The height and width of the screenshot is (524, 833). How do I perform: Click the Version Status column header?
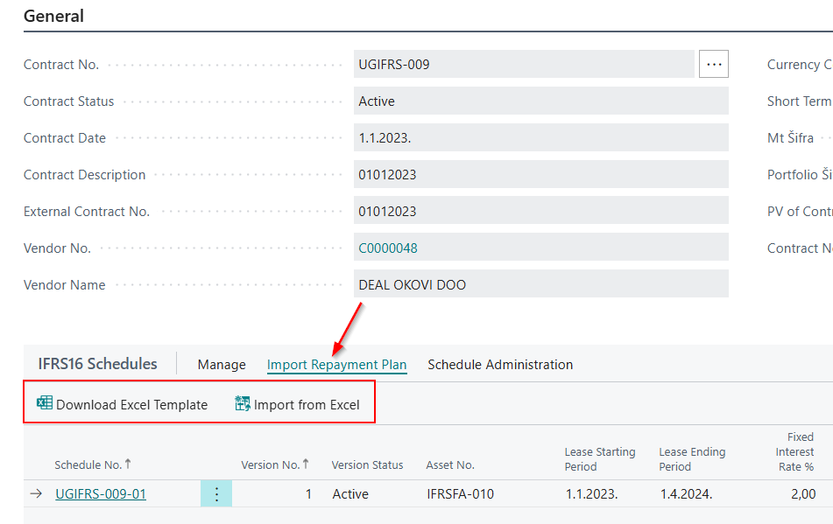click(x=367, y=465)
